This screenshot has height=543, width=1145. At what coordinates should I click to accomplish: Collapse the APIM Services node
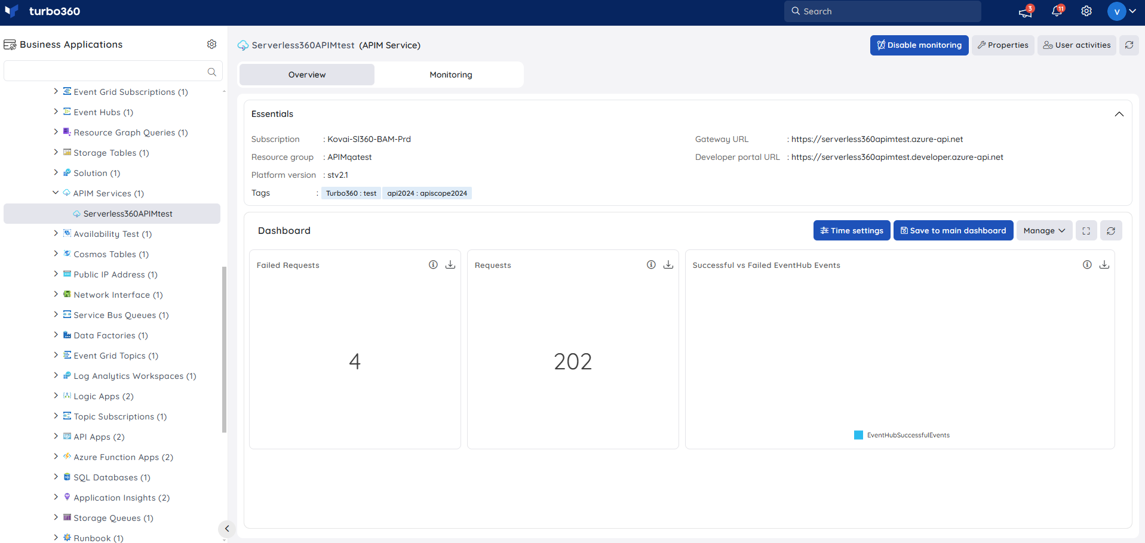click(x=56, y=193)
